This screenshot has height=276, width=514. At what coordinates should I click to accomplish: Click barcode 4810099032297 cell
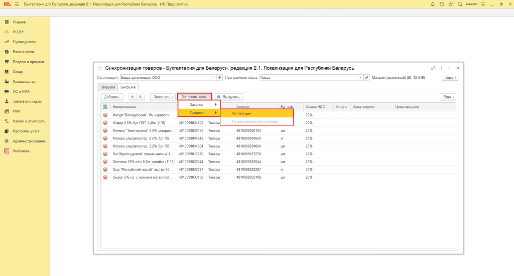pyautogui.click(x=191, y=170)
